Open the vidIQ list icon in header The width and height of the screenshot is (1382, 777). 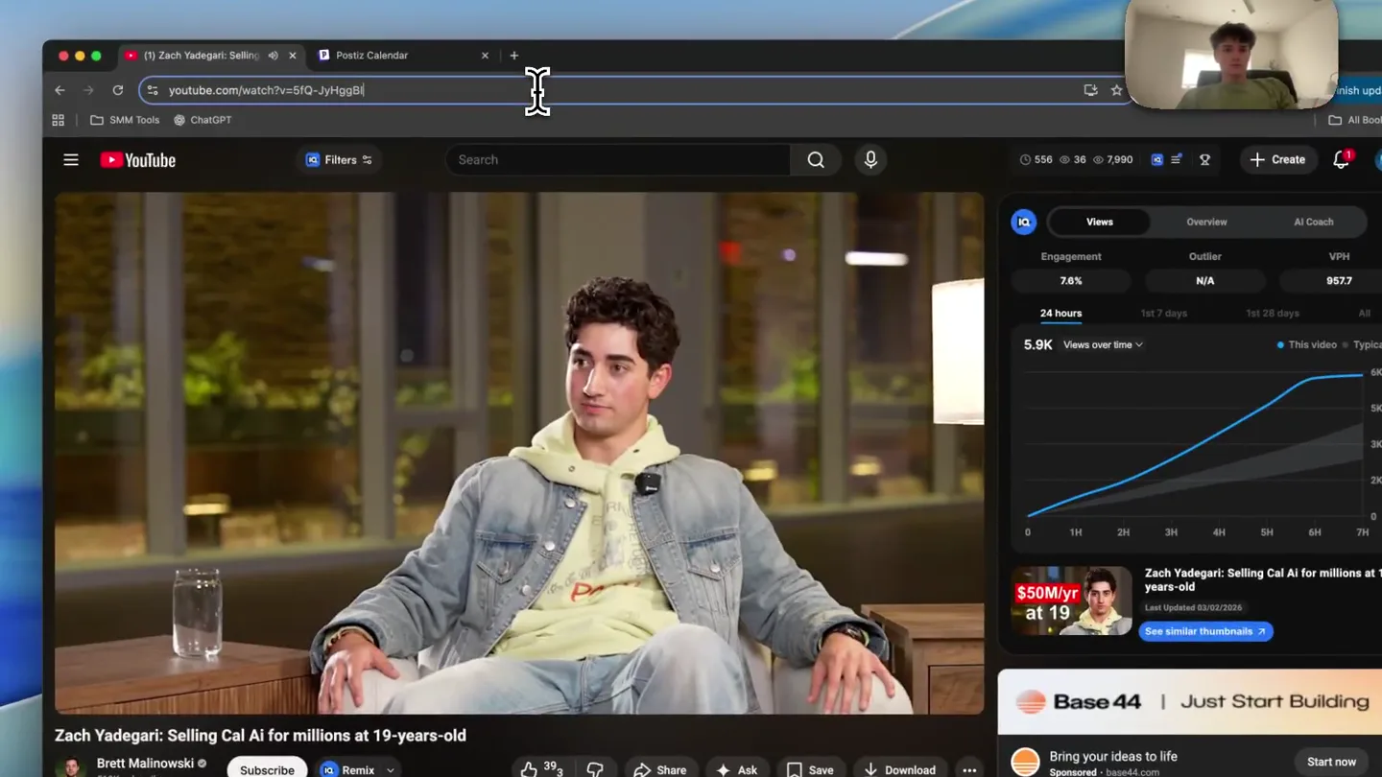(x=1177, y=160)
